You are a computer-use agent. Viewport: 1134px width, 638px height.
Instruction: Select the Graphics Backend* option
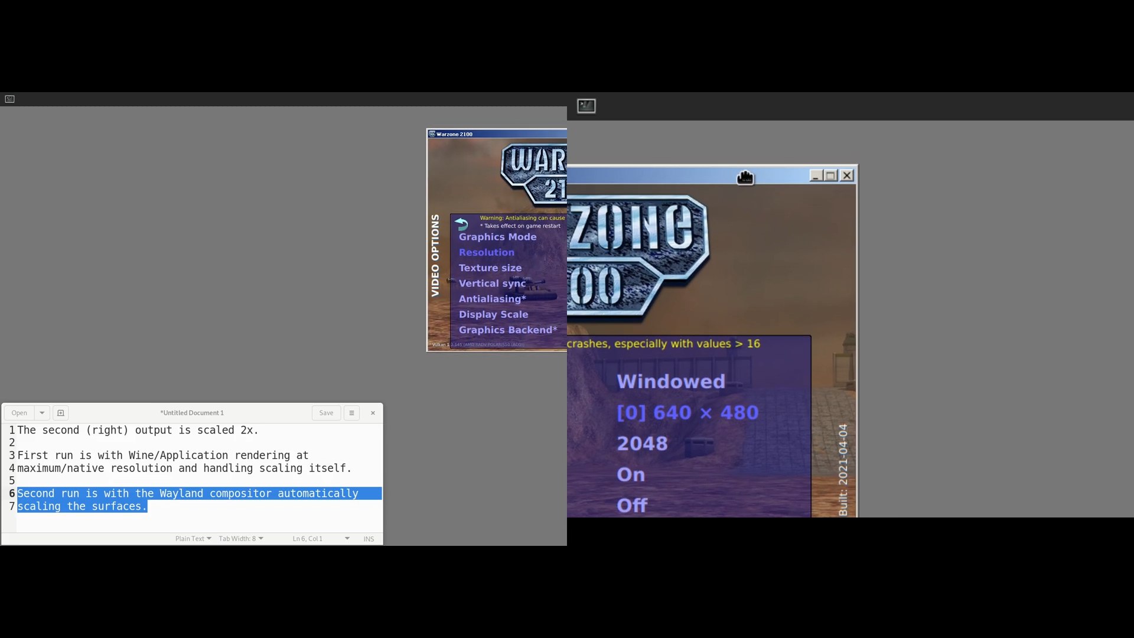pos(508,330)
